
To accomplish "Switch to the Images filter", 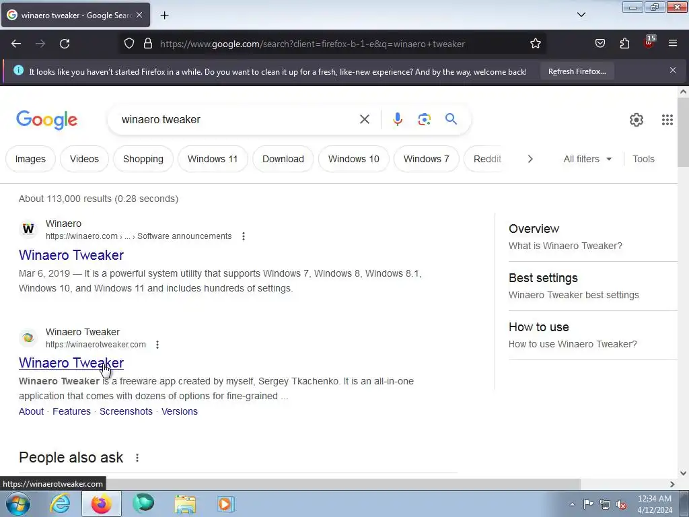I will (30, 159).
